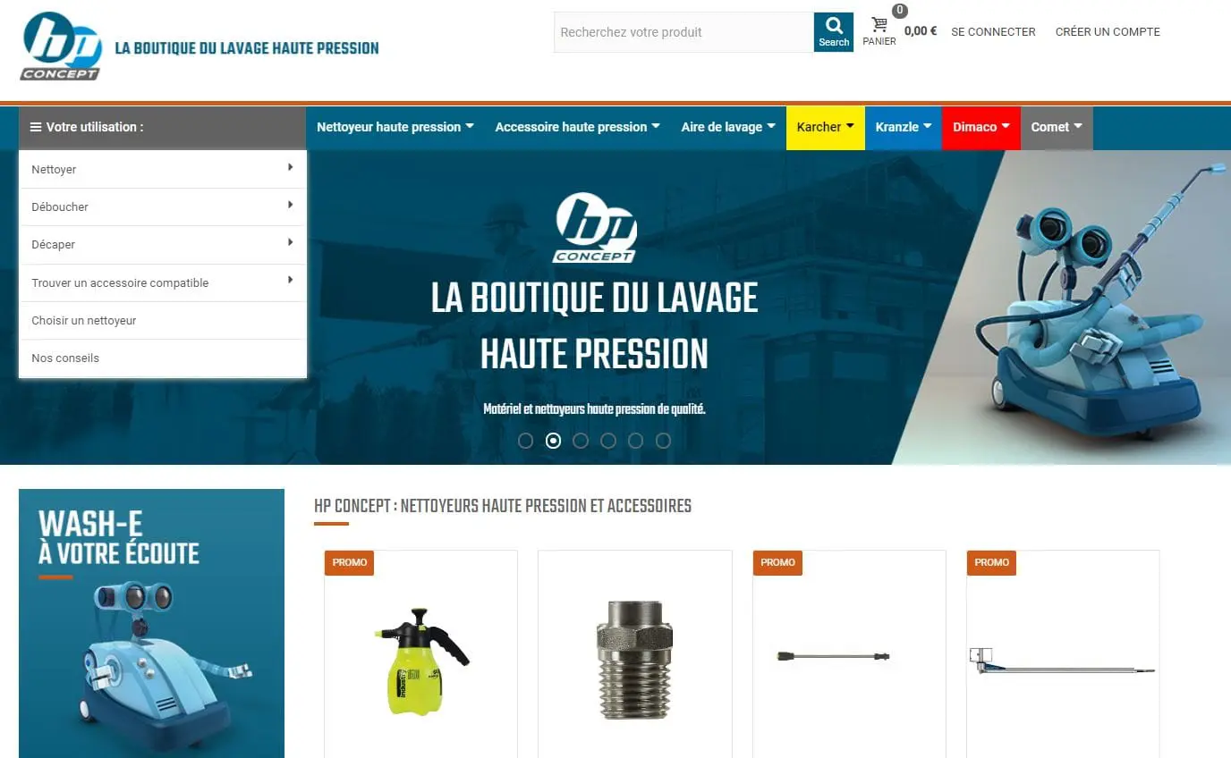Image resolution: width=1231 pixels, height=758 pixels.
Task: Click Créer un compte link
Action: tap(1108, 31)
